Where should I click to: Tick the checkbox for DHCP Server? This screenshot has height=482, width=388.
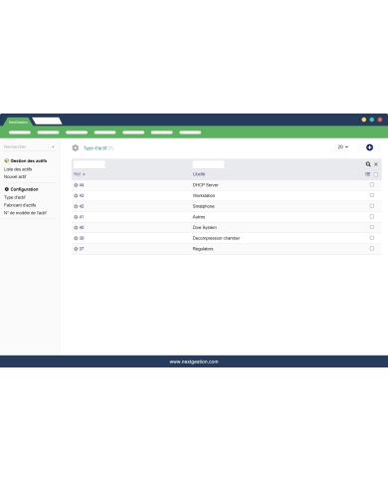(x=372, y=184)
